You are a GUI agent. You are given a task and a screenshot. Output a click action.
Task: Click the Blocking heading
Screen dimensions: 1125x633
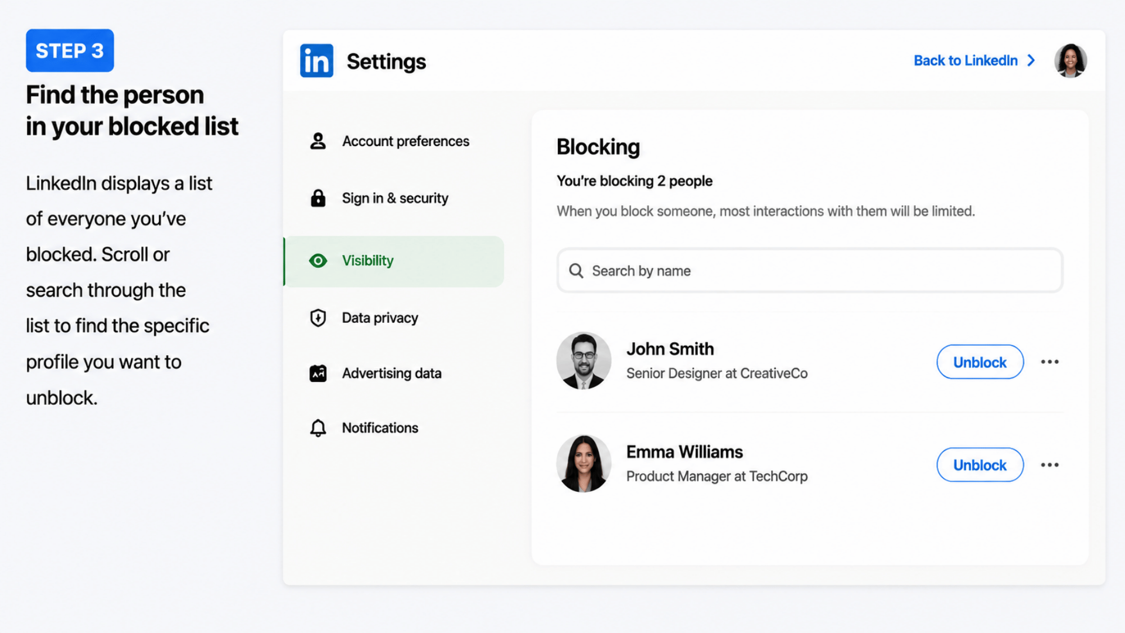coord(598,147)
